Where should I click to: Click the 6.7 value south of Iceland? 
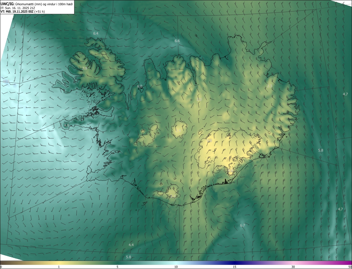pos(242,226)
